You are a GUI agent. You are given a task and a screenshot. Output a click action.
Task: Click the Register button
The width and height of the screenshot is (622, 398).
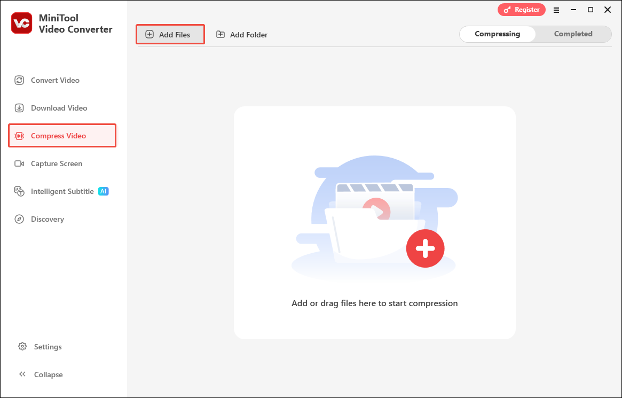click(x=522, y=9)
